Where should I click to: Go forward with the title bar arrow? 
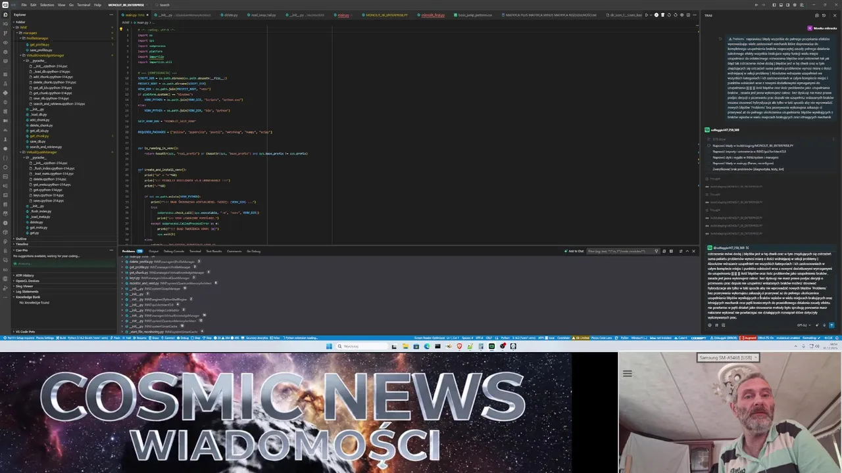[x=763, y=5]
